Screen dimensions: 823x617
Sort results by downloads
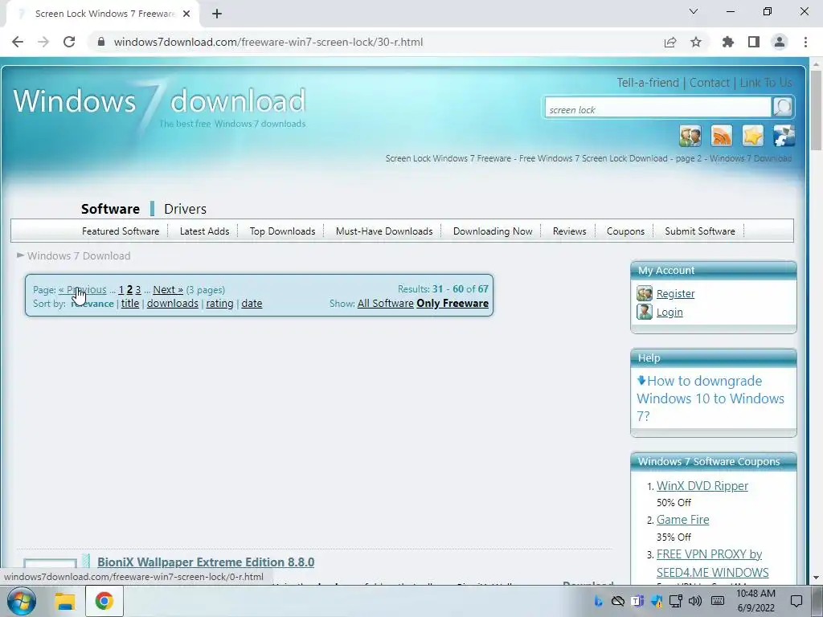(173, 303)
